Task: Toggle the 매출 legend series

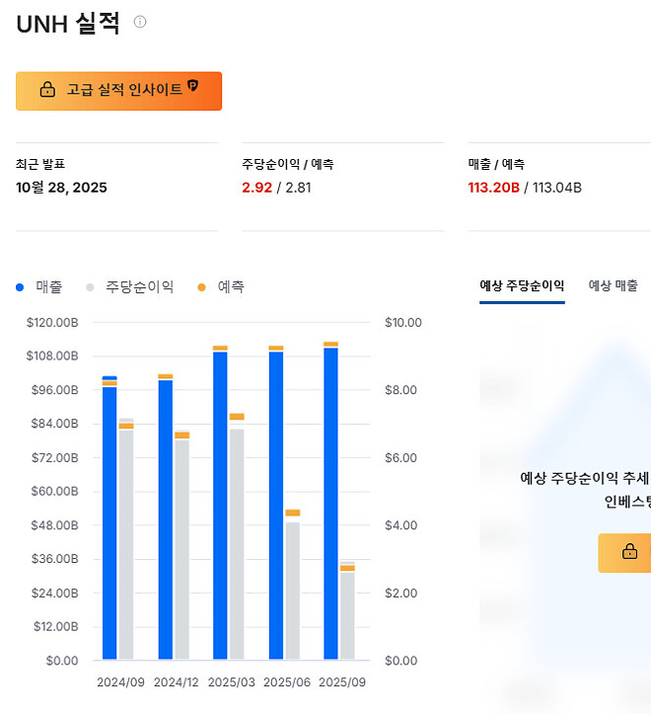Action: (x=39, y=286)
